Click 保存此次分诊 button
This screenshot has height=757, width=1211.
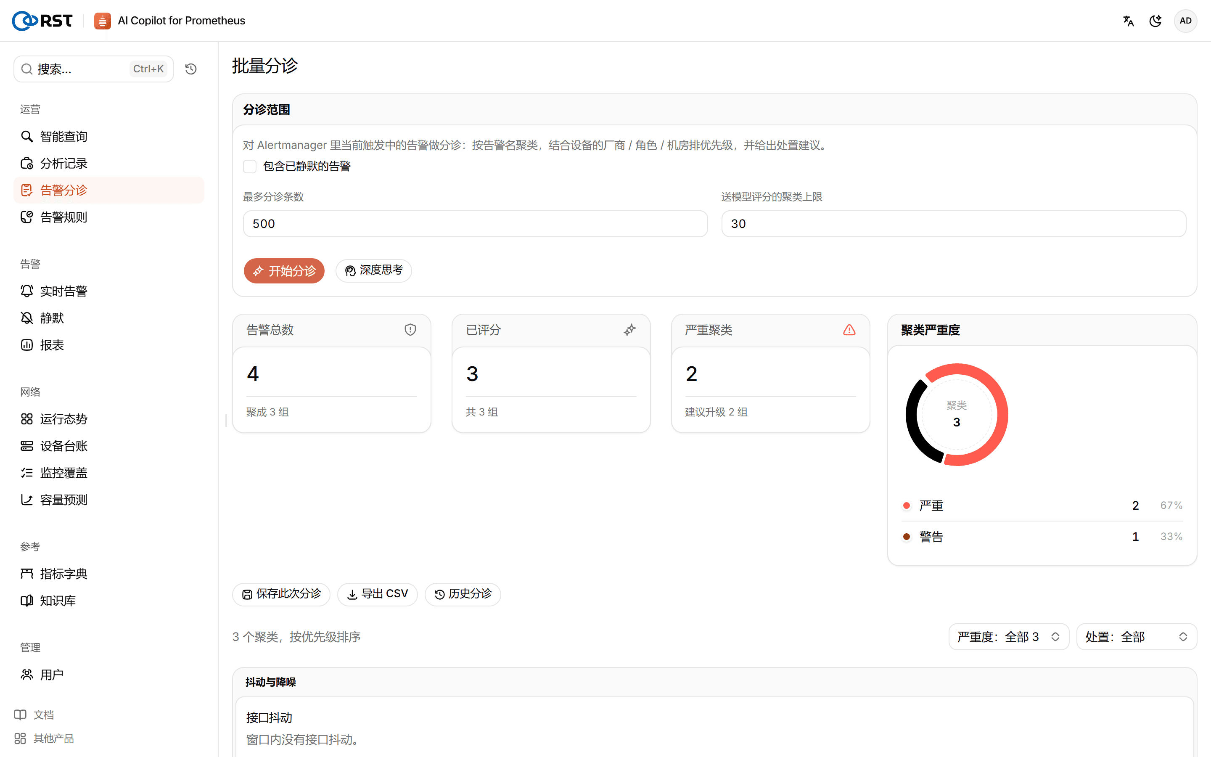[281, 594]
